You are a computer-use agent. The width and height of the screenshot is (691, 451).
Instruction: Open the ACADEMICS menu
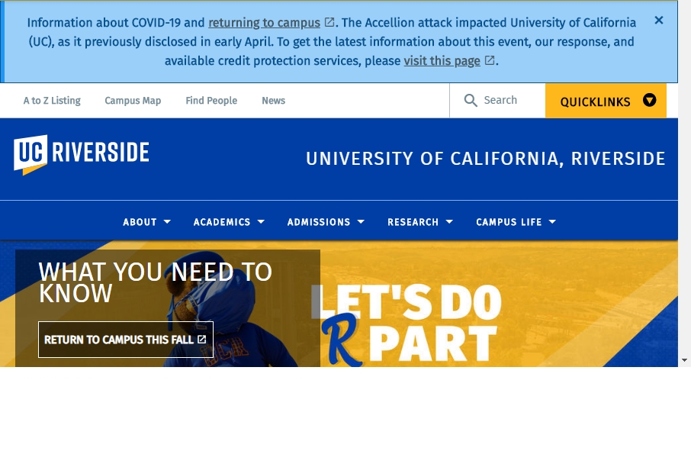tap(222, 222)
